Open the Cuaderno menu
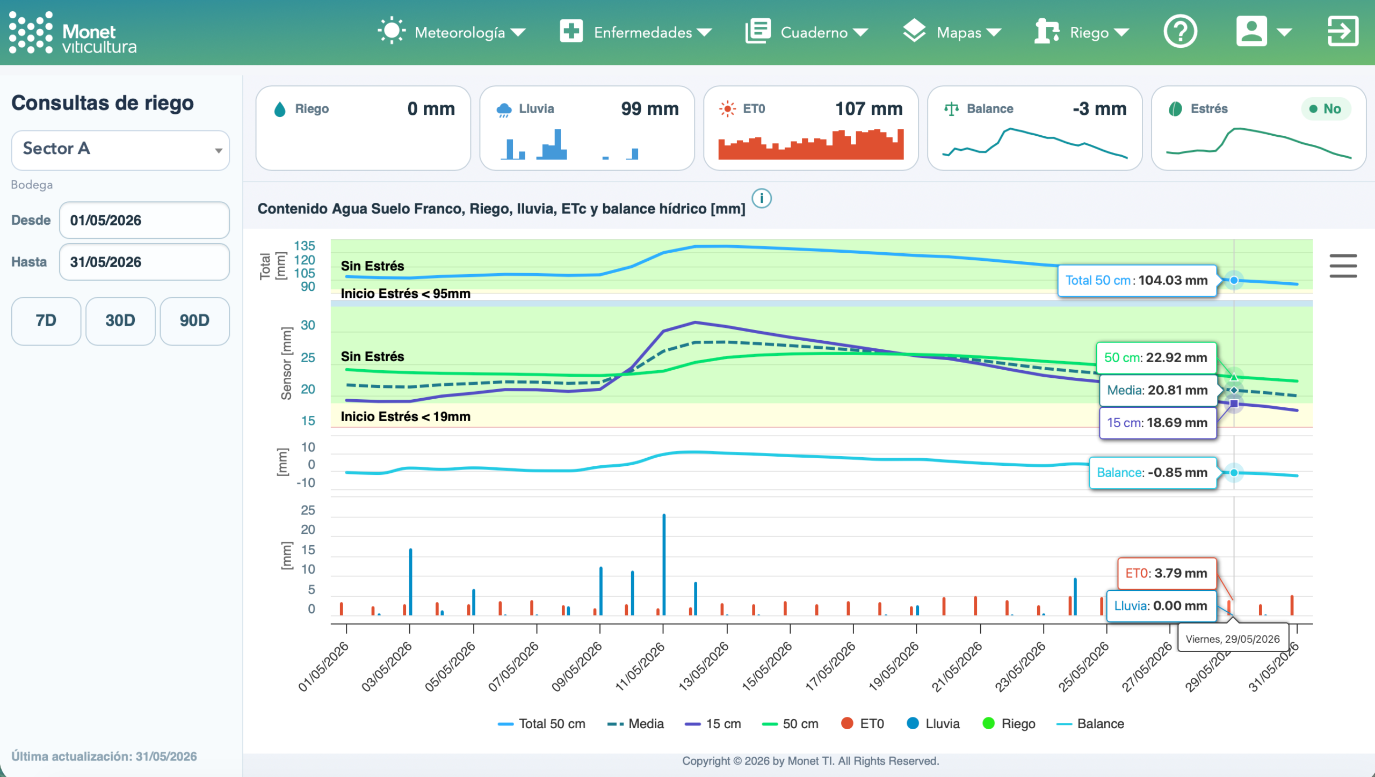Screen dimensions: 1375x777 click(x=807, y=32)
